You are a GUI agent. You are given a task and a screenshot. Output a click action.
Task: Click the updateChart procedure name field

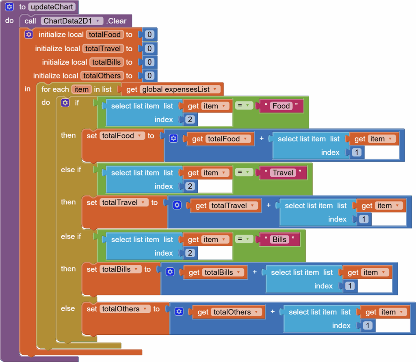click(52, 7)
